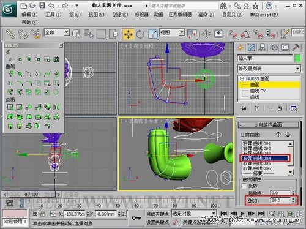Open the 选定对象 key filter dropdown
Image resolution: width=306 pixels, height=229 pixels.
click(x=193, y=214)
